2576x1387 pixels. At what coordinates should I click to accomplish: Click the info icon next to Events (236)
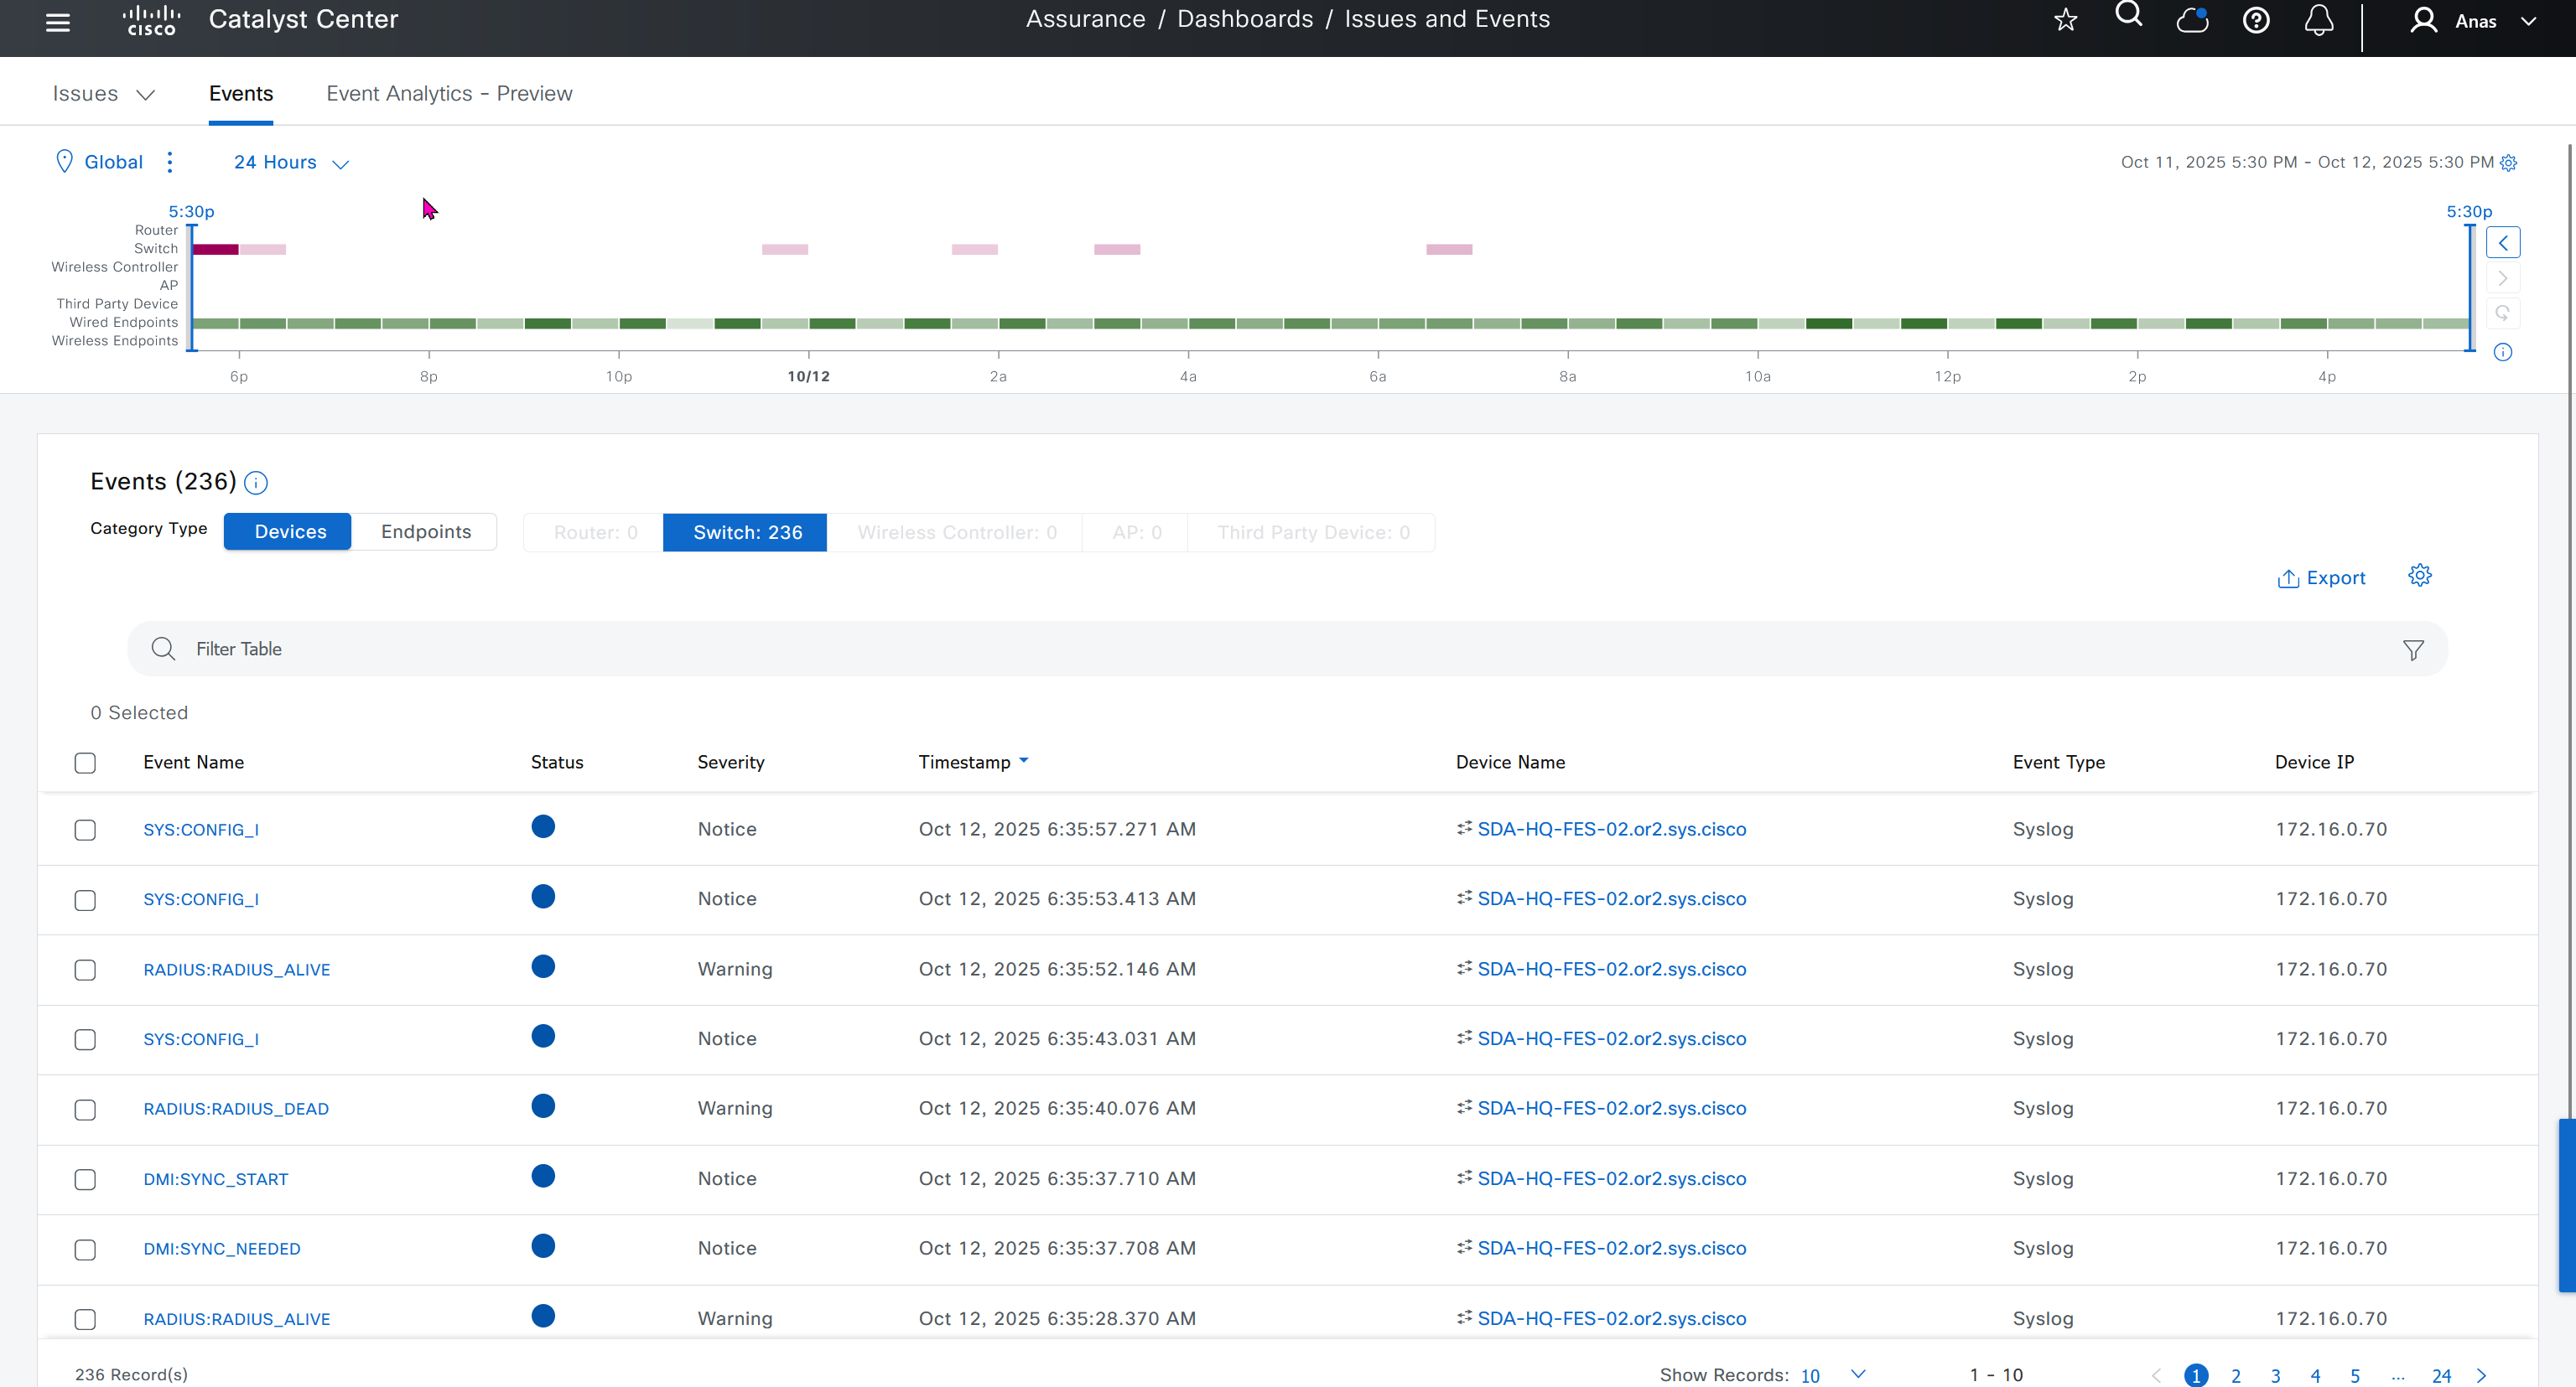pos(256,484)
